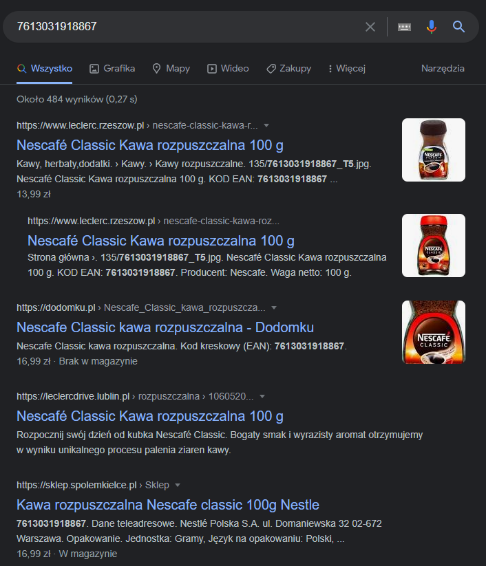The image size is (486, 566).
Task: Open the Narzędzia menu
Action: tap(441, 68)
